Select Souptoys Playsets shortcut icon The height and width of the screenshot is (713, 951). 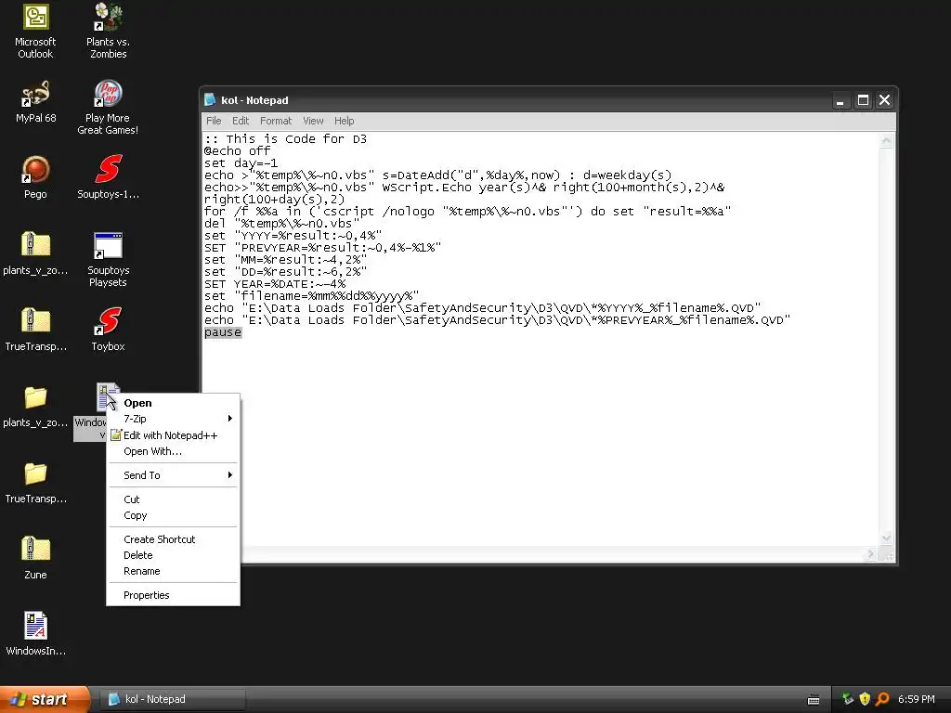[x=108, y=260]
